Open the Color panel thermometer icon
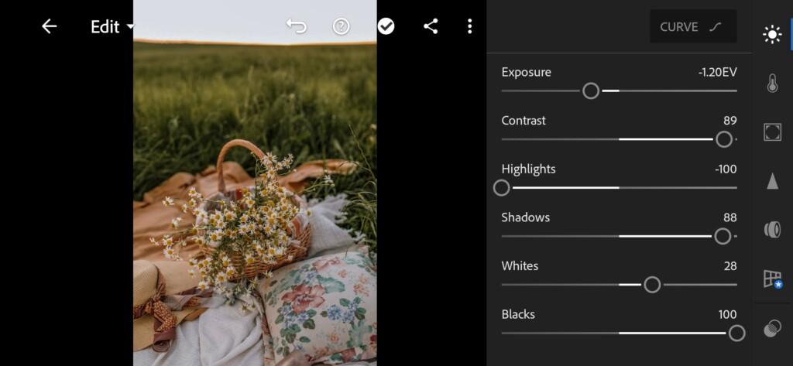The image size is (793, 366). (772, 83)
